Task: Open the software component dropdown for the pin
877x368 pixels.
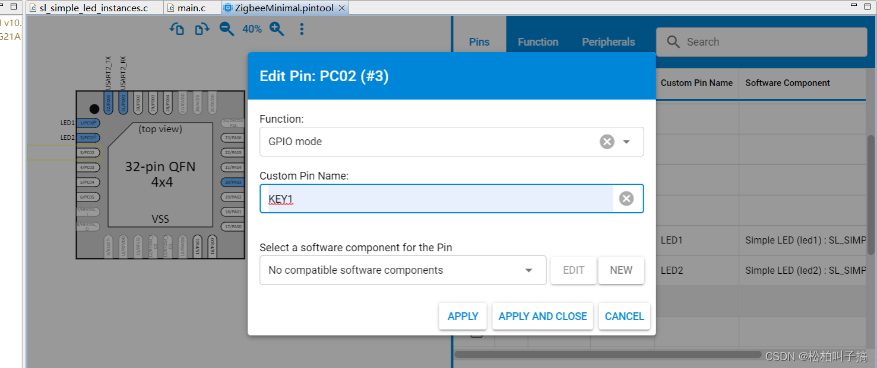Action: 528,270
